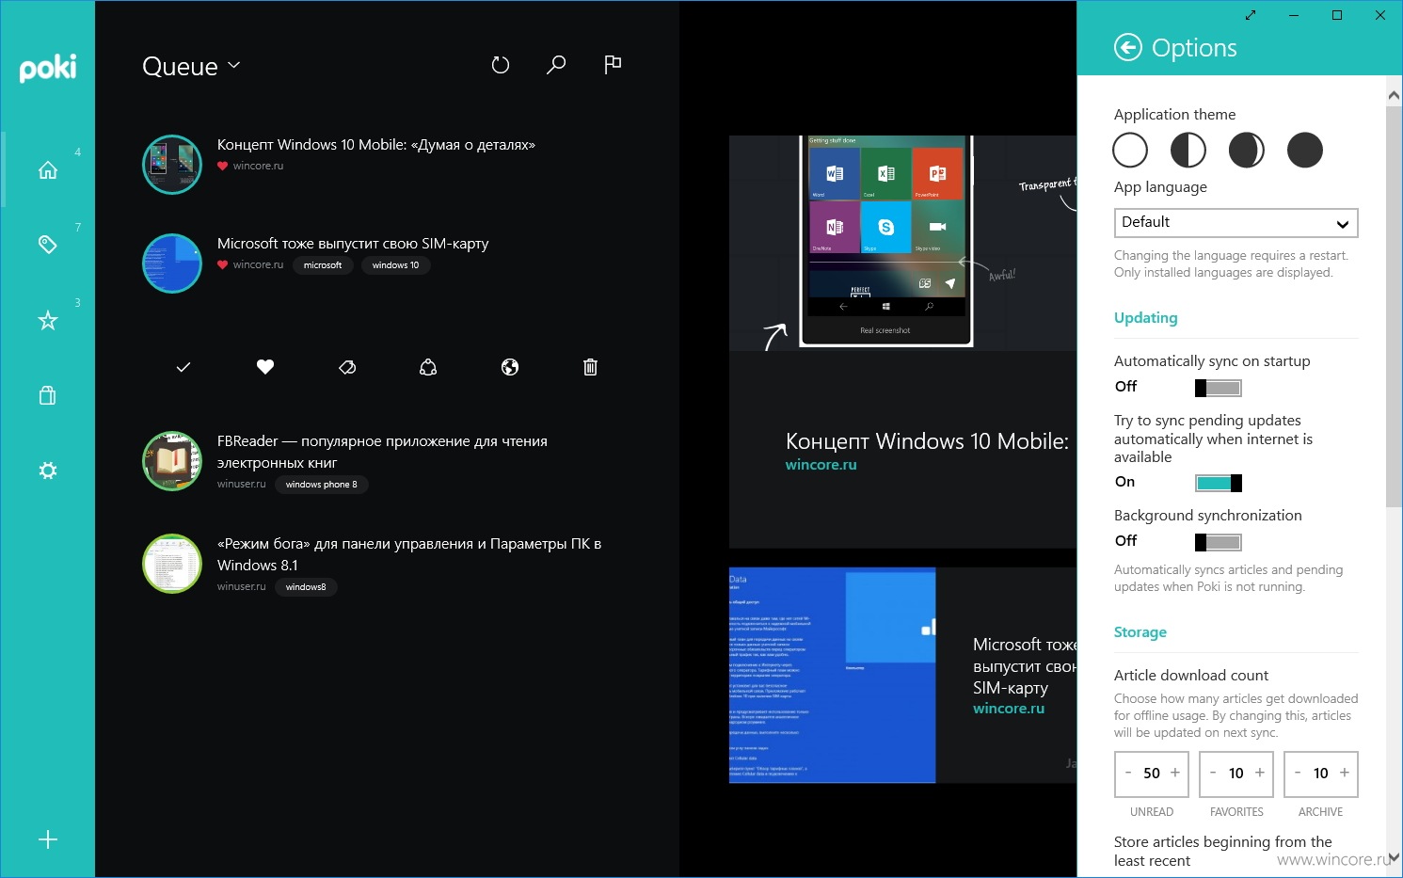Click wincore.ru link under Концепт card
The height and width of the screenshot is (878, 1403).
pyautogui.click(x=821, y=465)
